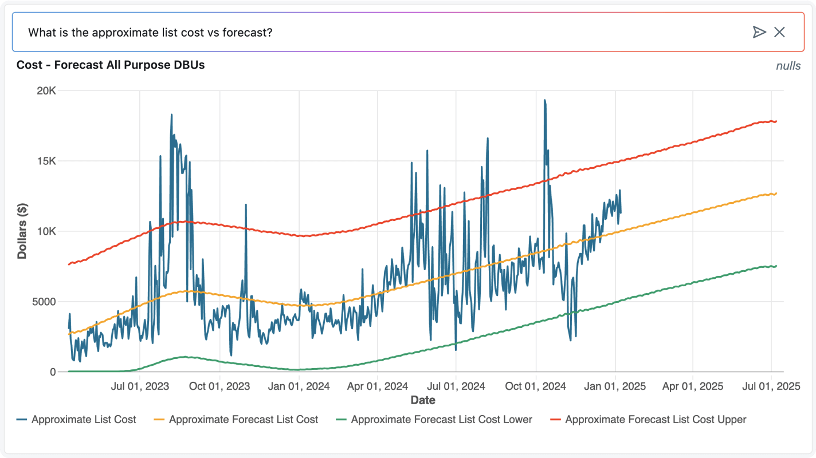Select the chart title Cost - Forecast All Purpose DBUs
The height and width of the screenshot is (458, 816).
(111, 65)
